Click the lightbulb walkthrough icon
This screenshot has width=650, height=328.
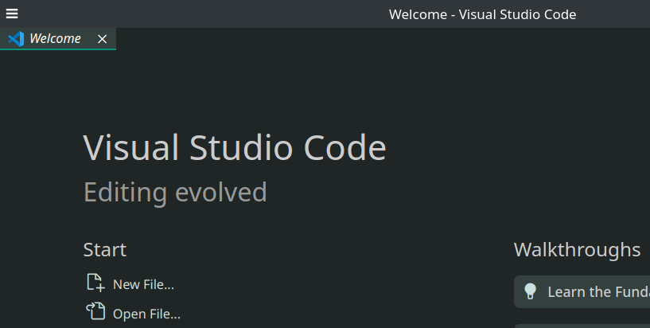(x=531, y=291)
